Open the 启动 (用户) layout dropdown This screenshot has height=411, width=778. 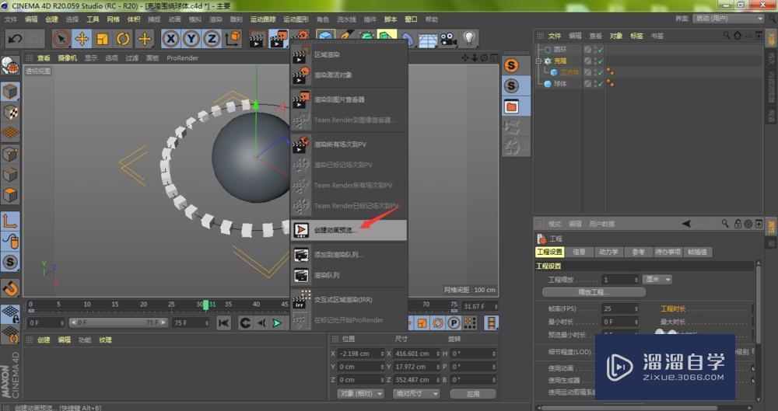coord(729,19)
